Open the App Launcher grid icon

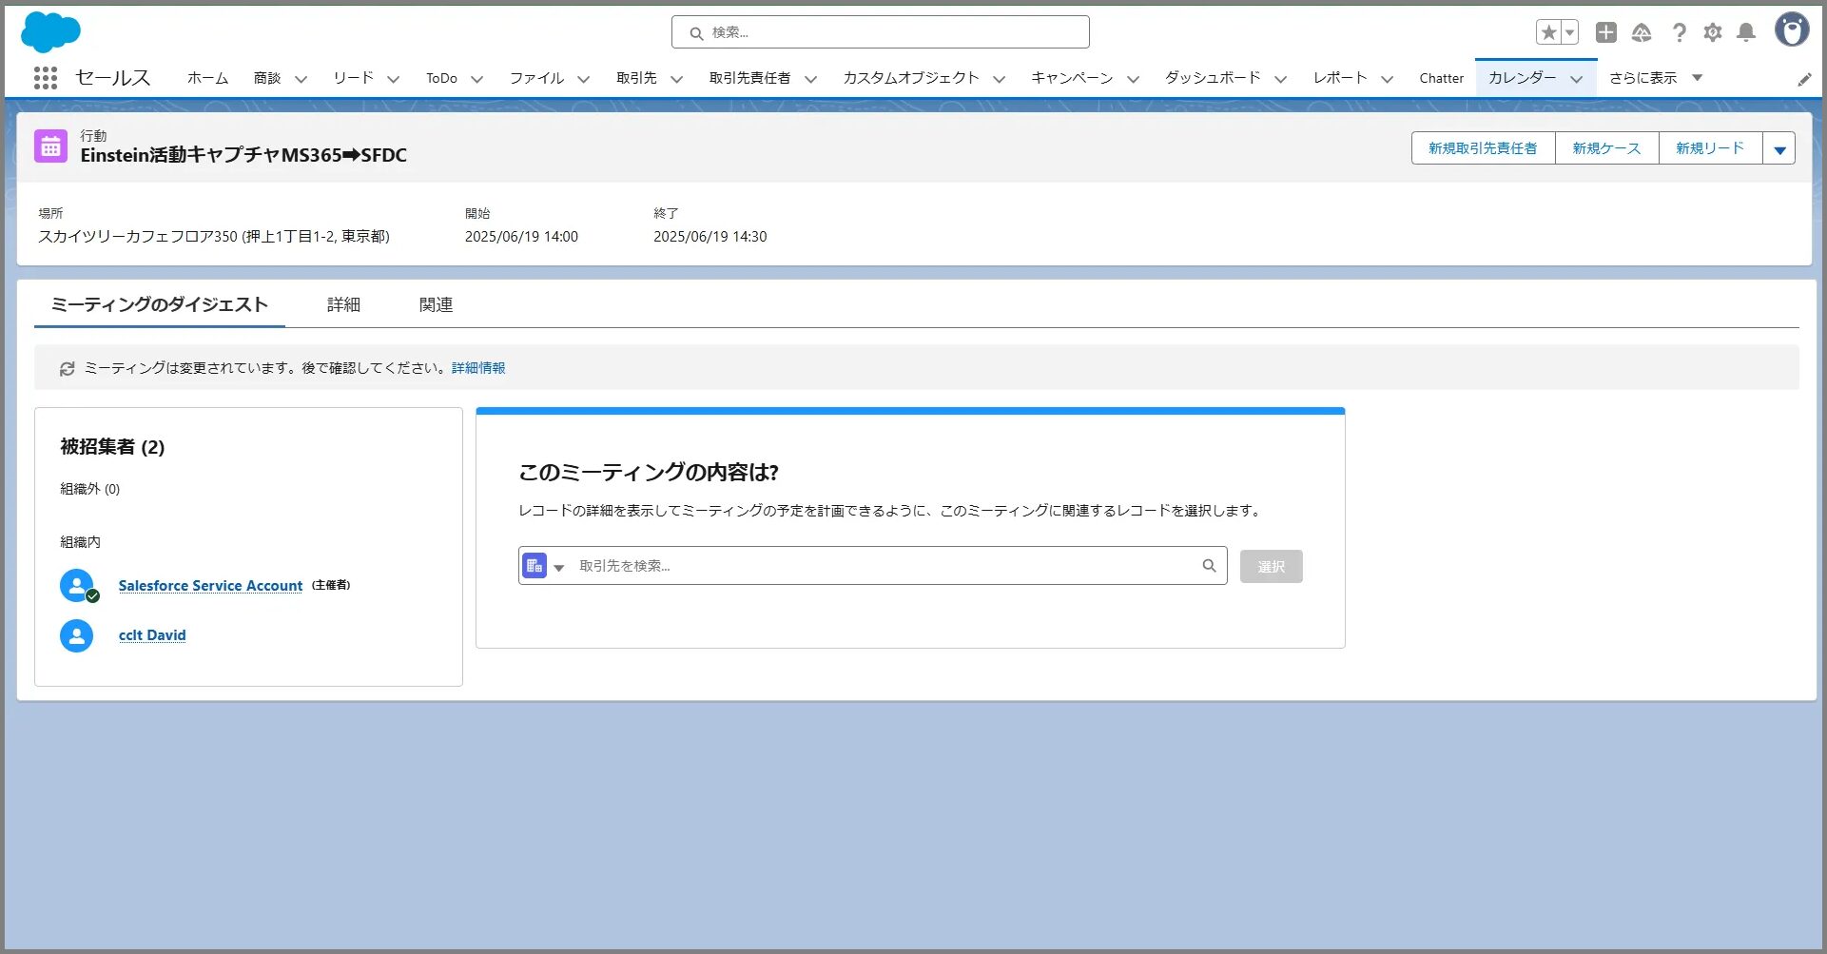pos(45,78)
